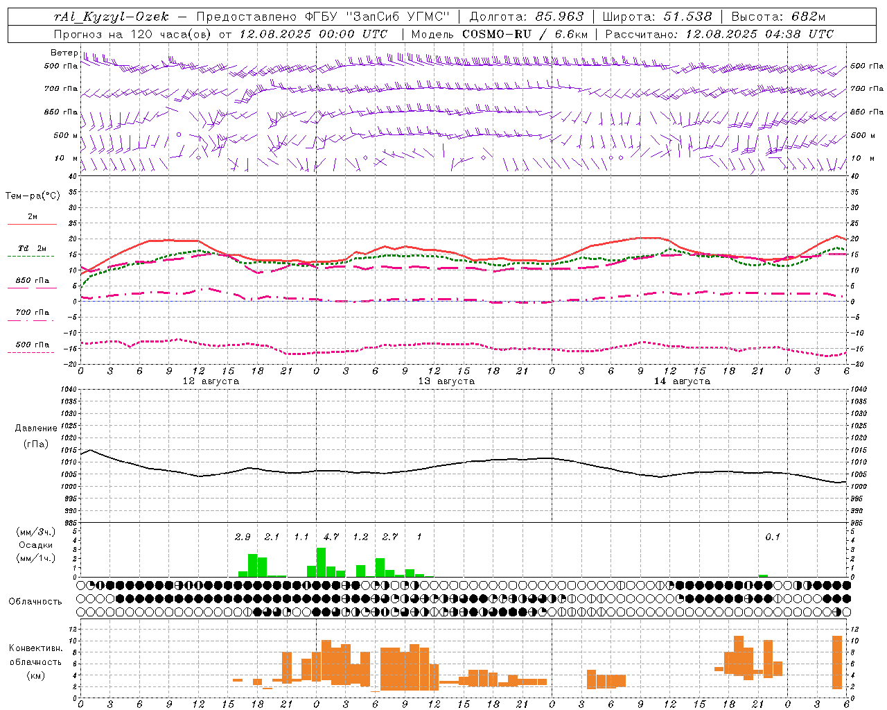This screenshot has height=710, width=887.
Task: Click the 13 августа date label
Action: [446, 381]
